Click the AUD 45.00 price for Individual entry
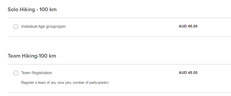 tap(188, 26)
